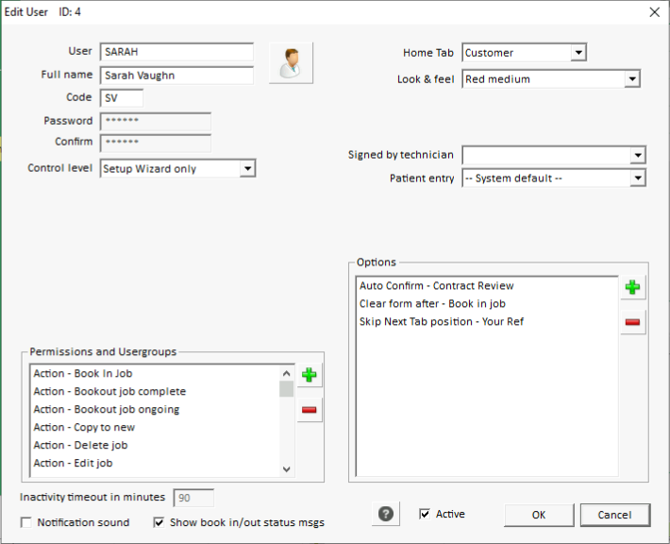This screenshot has width=670, height=544.
Task: Open help with the question mark icon
Action: coord(385,514)
